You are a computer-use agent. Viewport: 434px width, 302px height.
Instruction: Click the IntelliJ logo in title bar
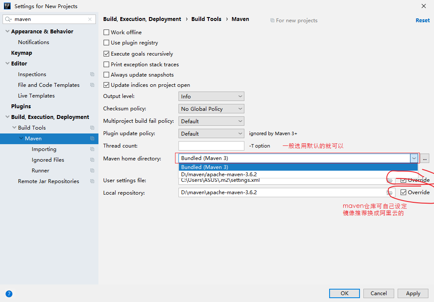click(7, 6)
